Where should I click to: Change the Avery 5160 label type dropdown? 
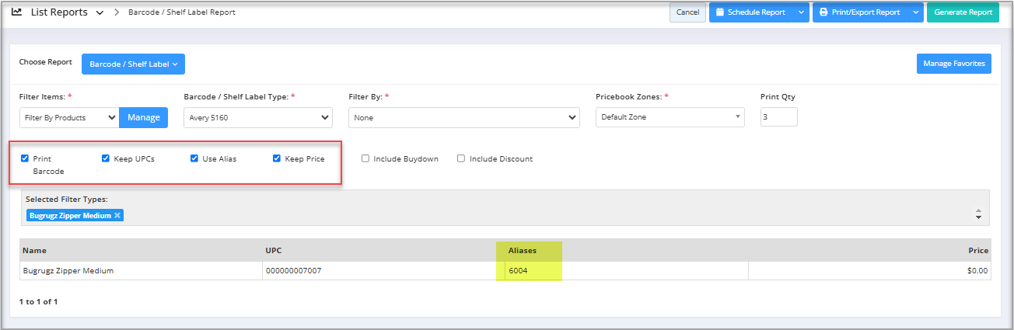coord(258,117)
